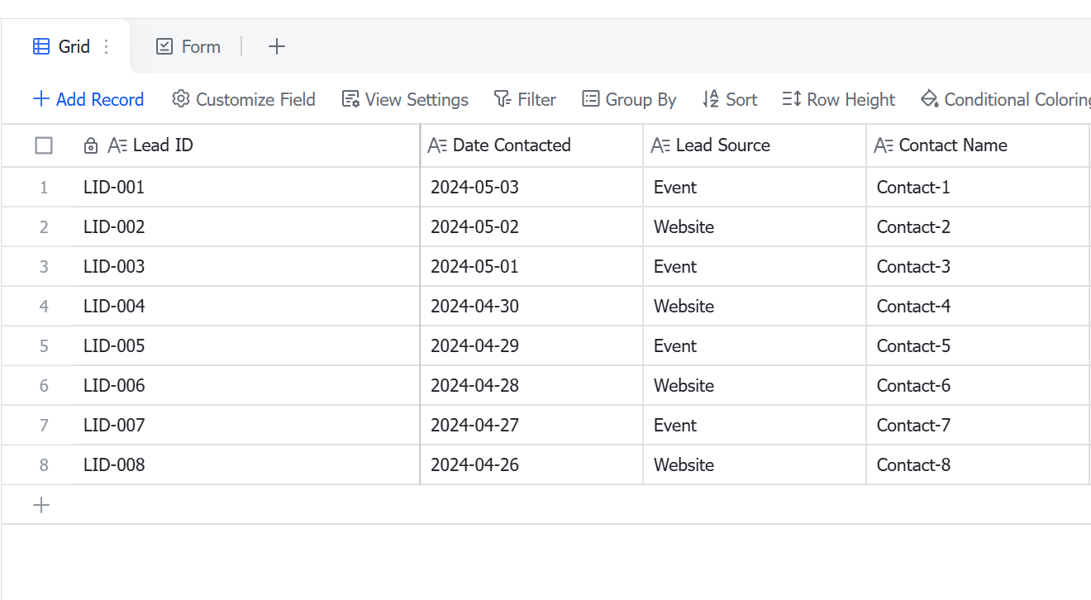The height and width of the screenshot is (600, 1091).
Task: Open View Settings
Action: 405,99
